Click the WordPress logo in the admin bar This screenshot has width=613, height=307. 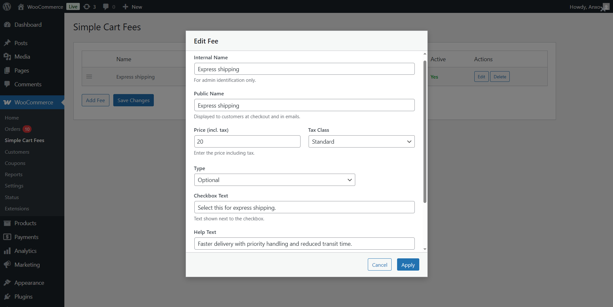coord(7,6)
